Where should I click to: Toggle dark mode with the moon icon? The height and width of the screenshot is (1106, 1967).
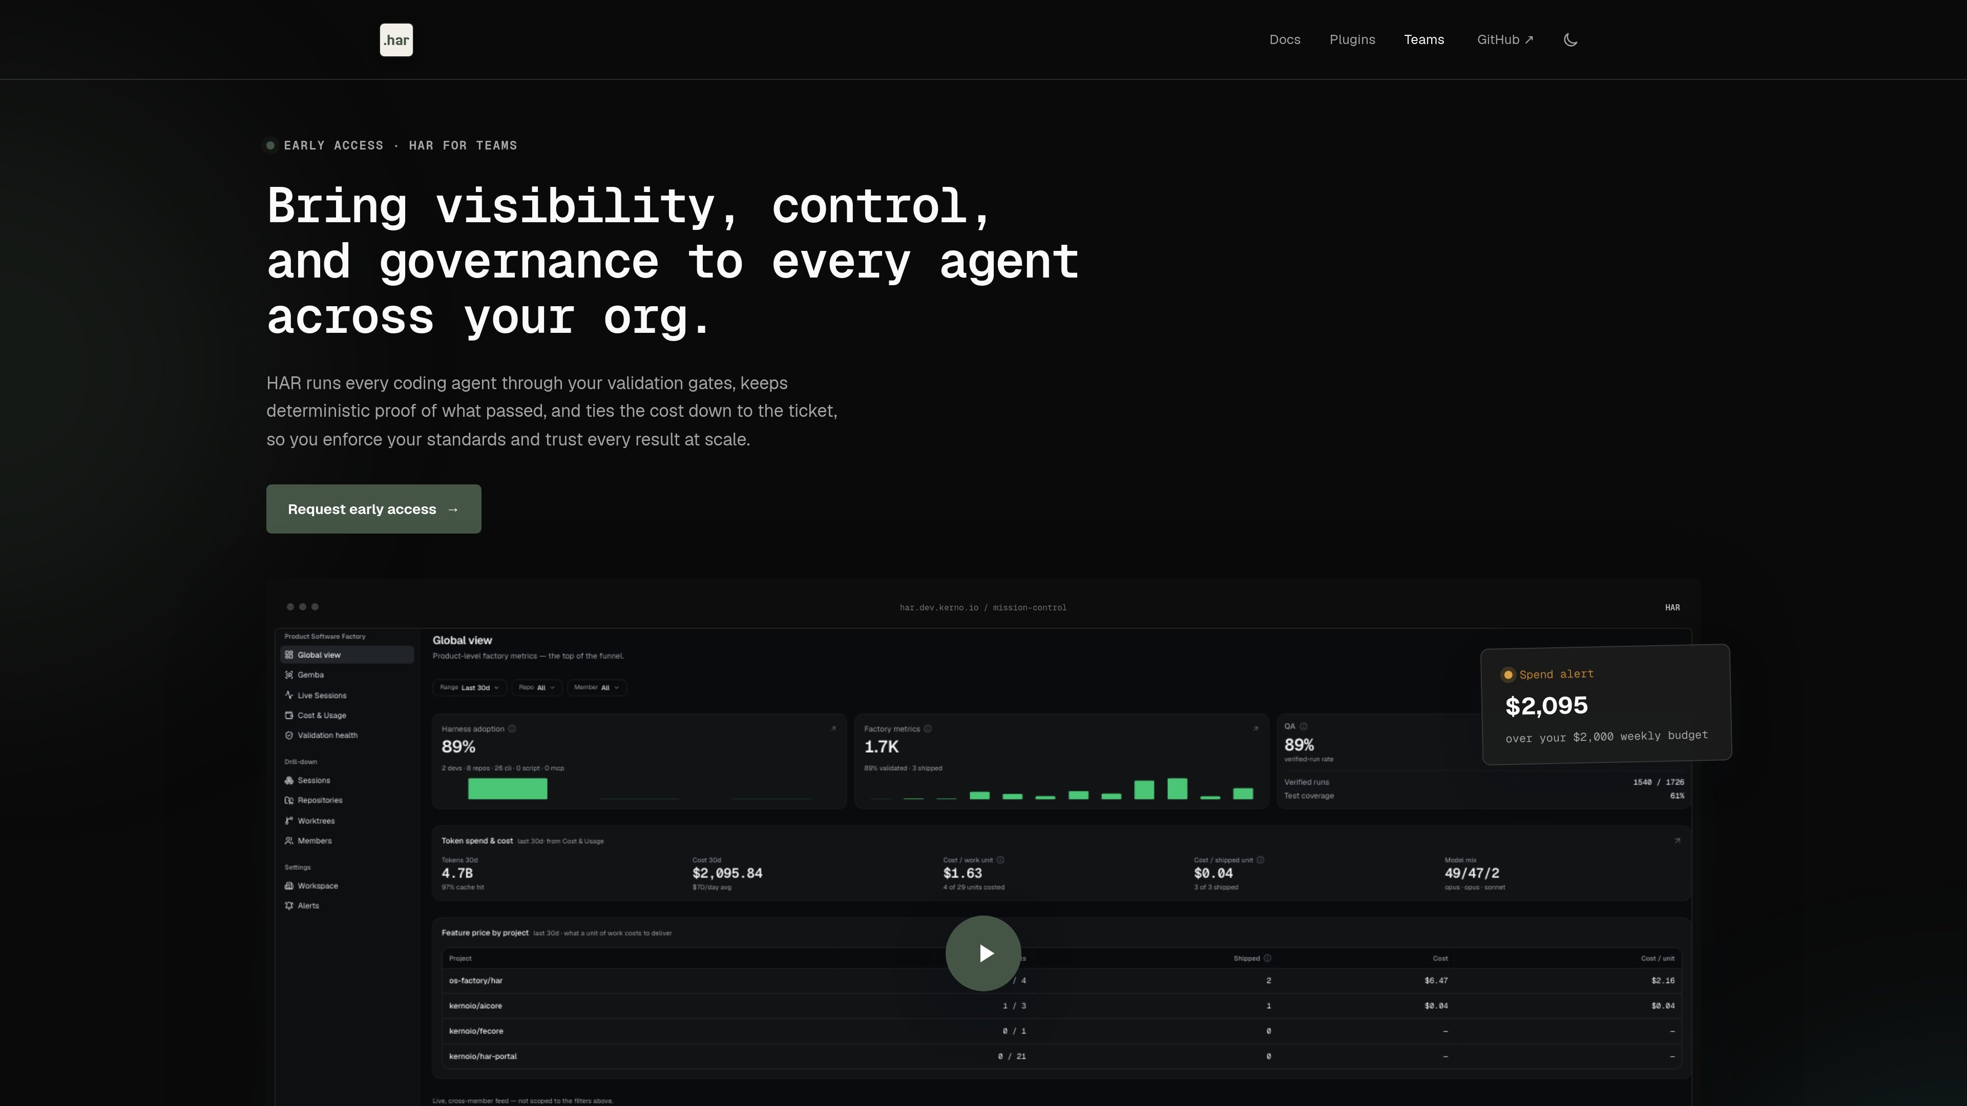(1571, 40)
